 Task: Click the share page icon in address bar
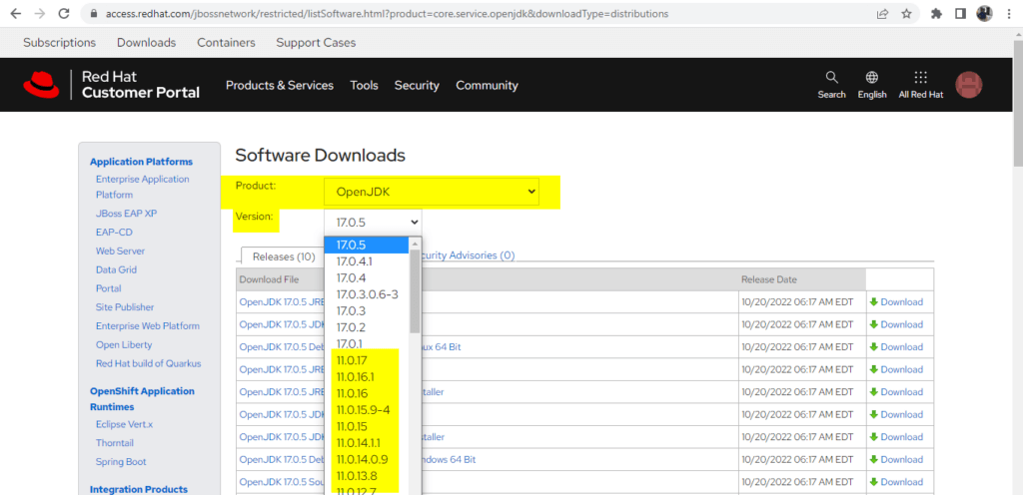pyautogui.click(x=882, y=13)
